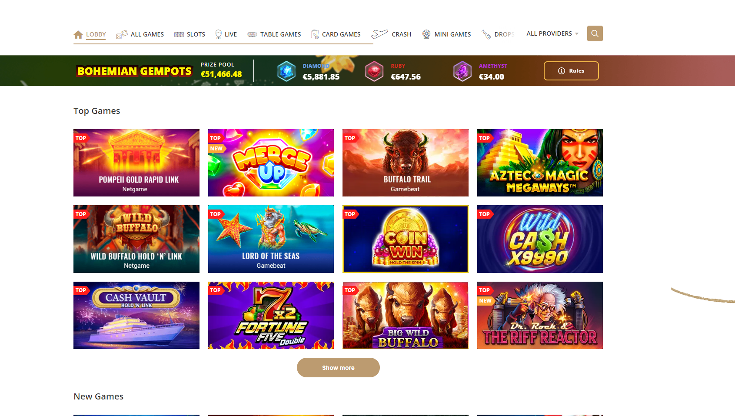Click the Lobby home icon
Image resolution: width=735 pixels, height=416 pixels.
78,34
